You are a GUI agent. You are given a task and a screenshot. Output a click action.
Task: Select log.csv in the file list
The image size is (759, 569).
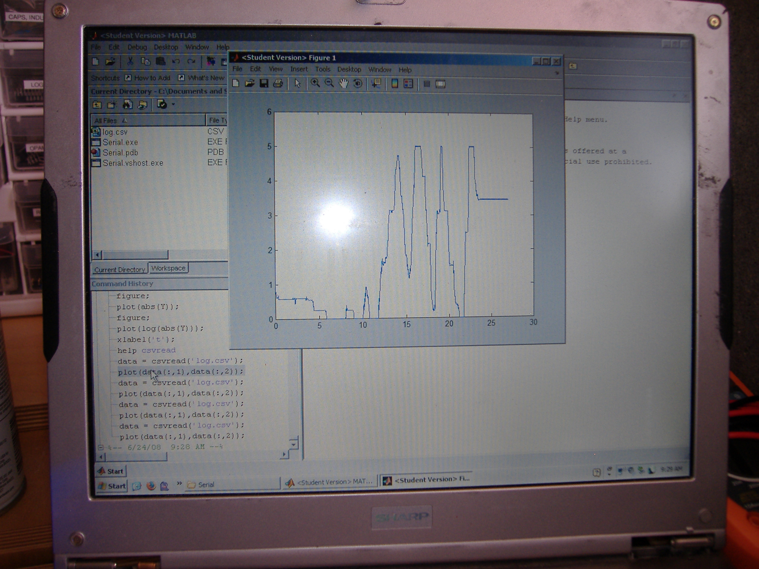coord(115,132)
